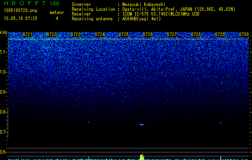Image resolution: width=252 pixels, height=160 pixels.
Task: Click the 0722 time marker
Action: pos(52,34)
